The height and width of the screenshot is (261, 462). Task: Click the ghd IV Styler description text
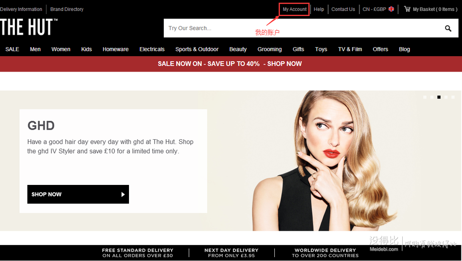(x=111, y=147)
